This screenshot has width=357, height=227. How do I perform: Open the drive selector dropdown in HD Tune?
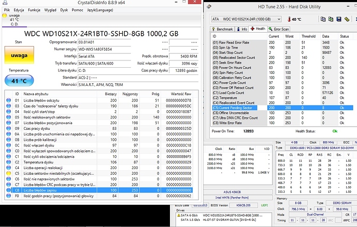pyautogui.click(x=279, y=19)
